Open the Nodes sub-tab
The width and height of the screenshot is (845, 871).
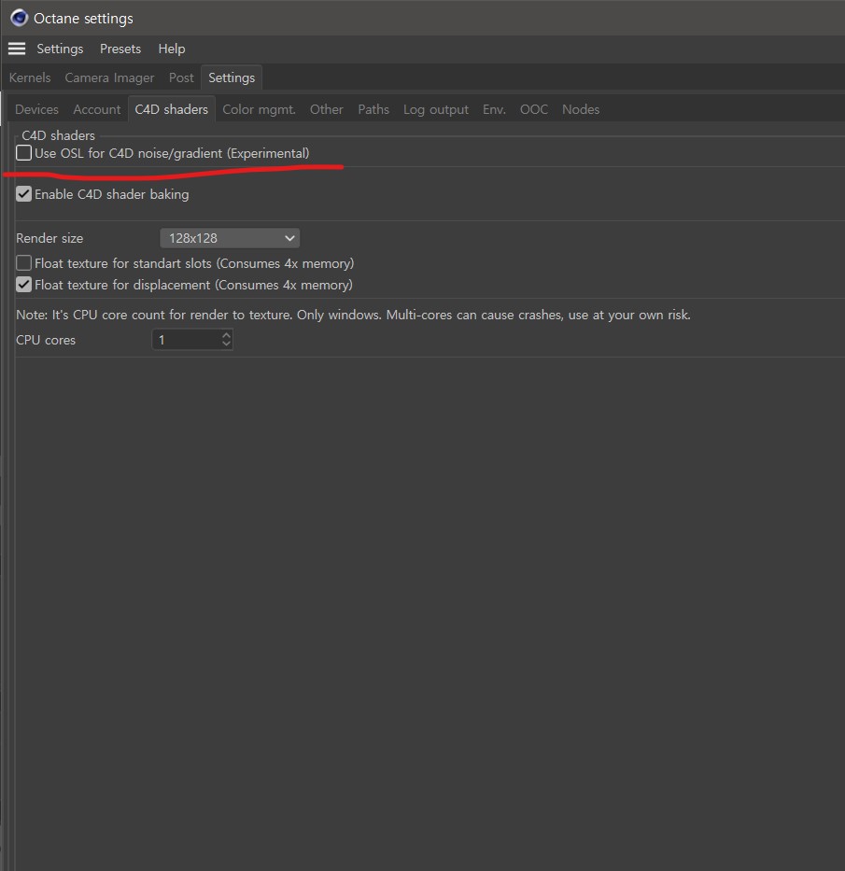581,109
